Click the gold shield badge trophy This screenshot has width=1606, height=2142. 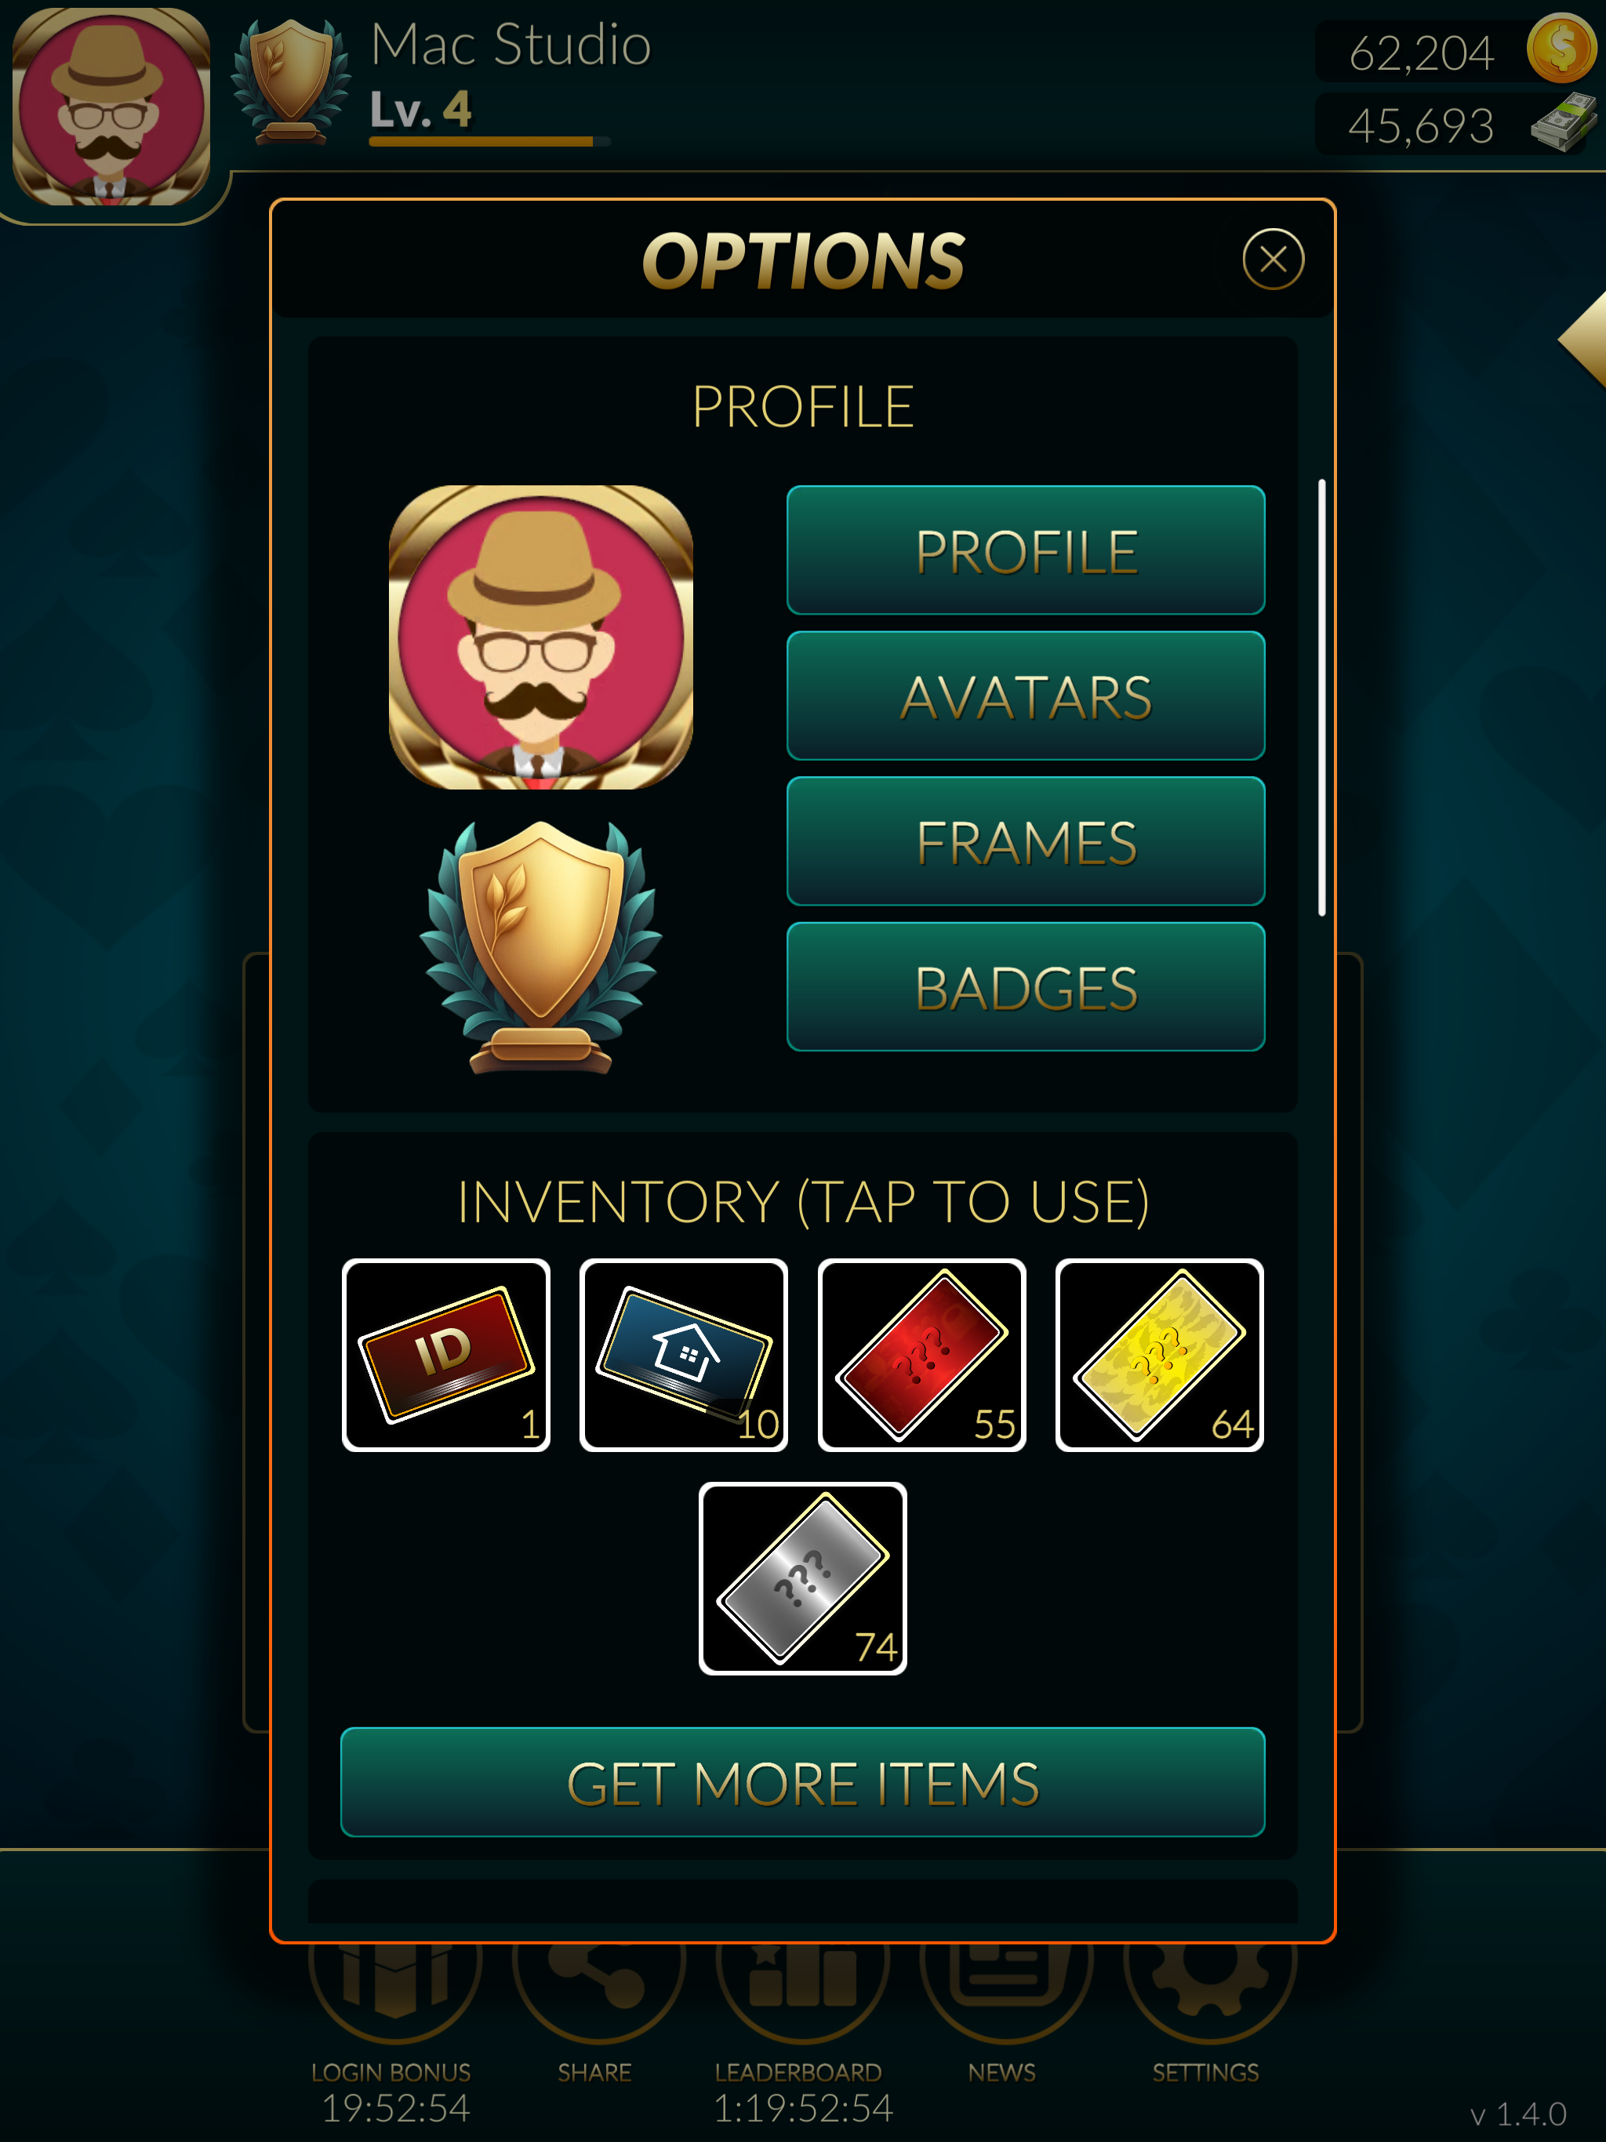540,947
